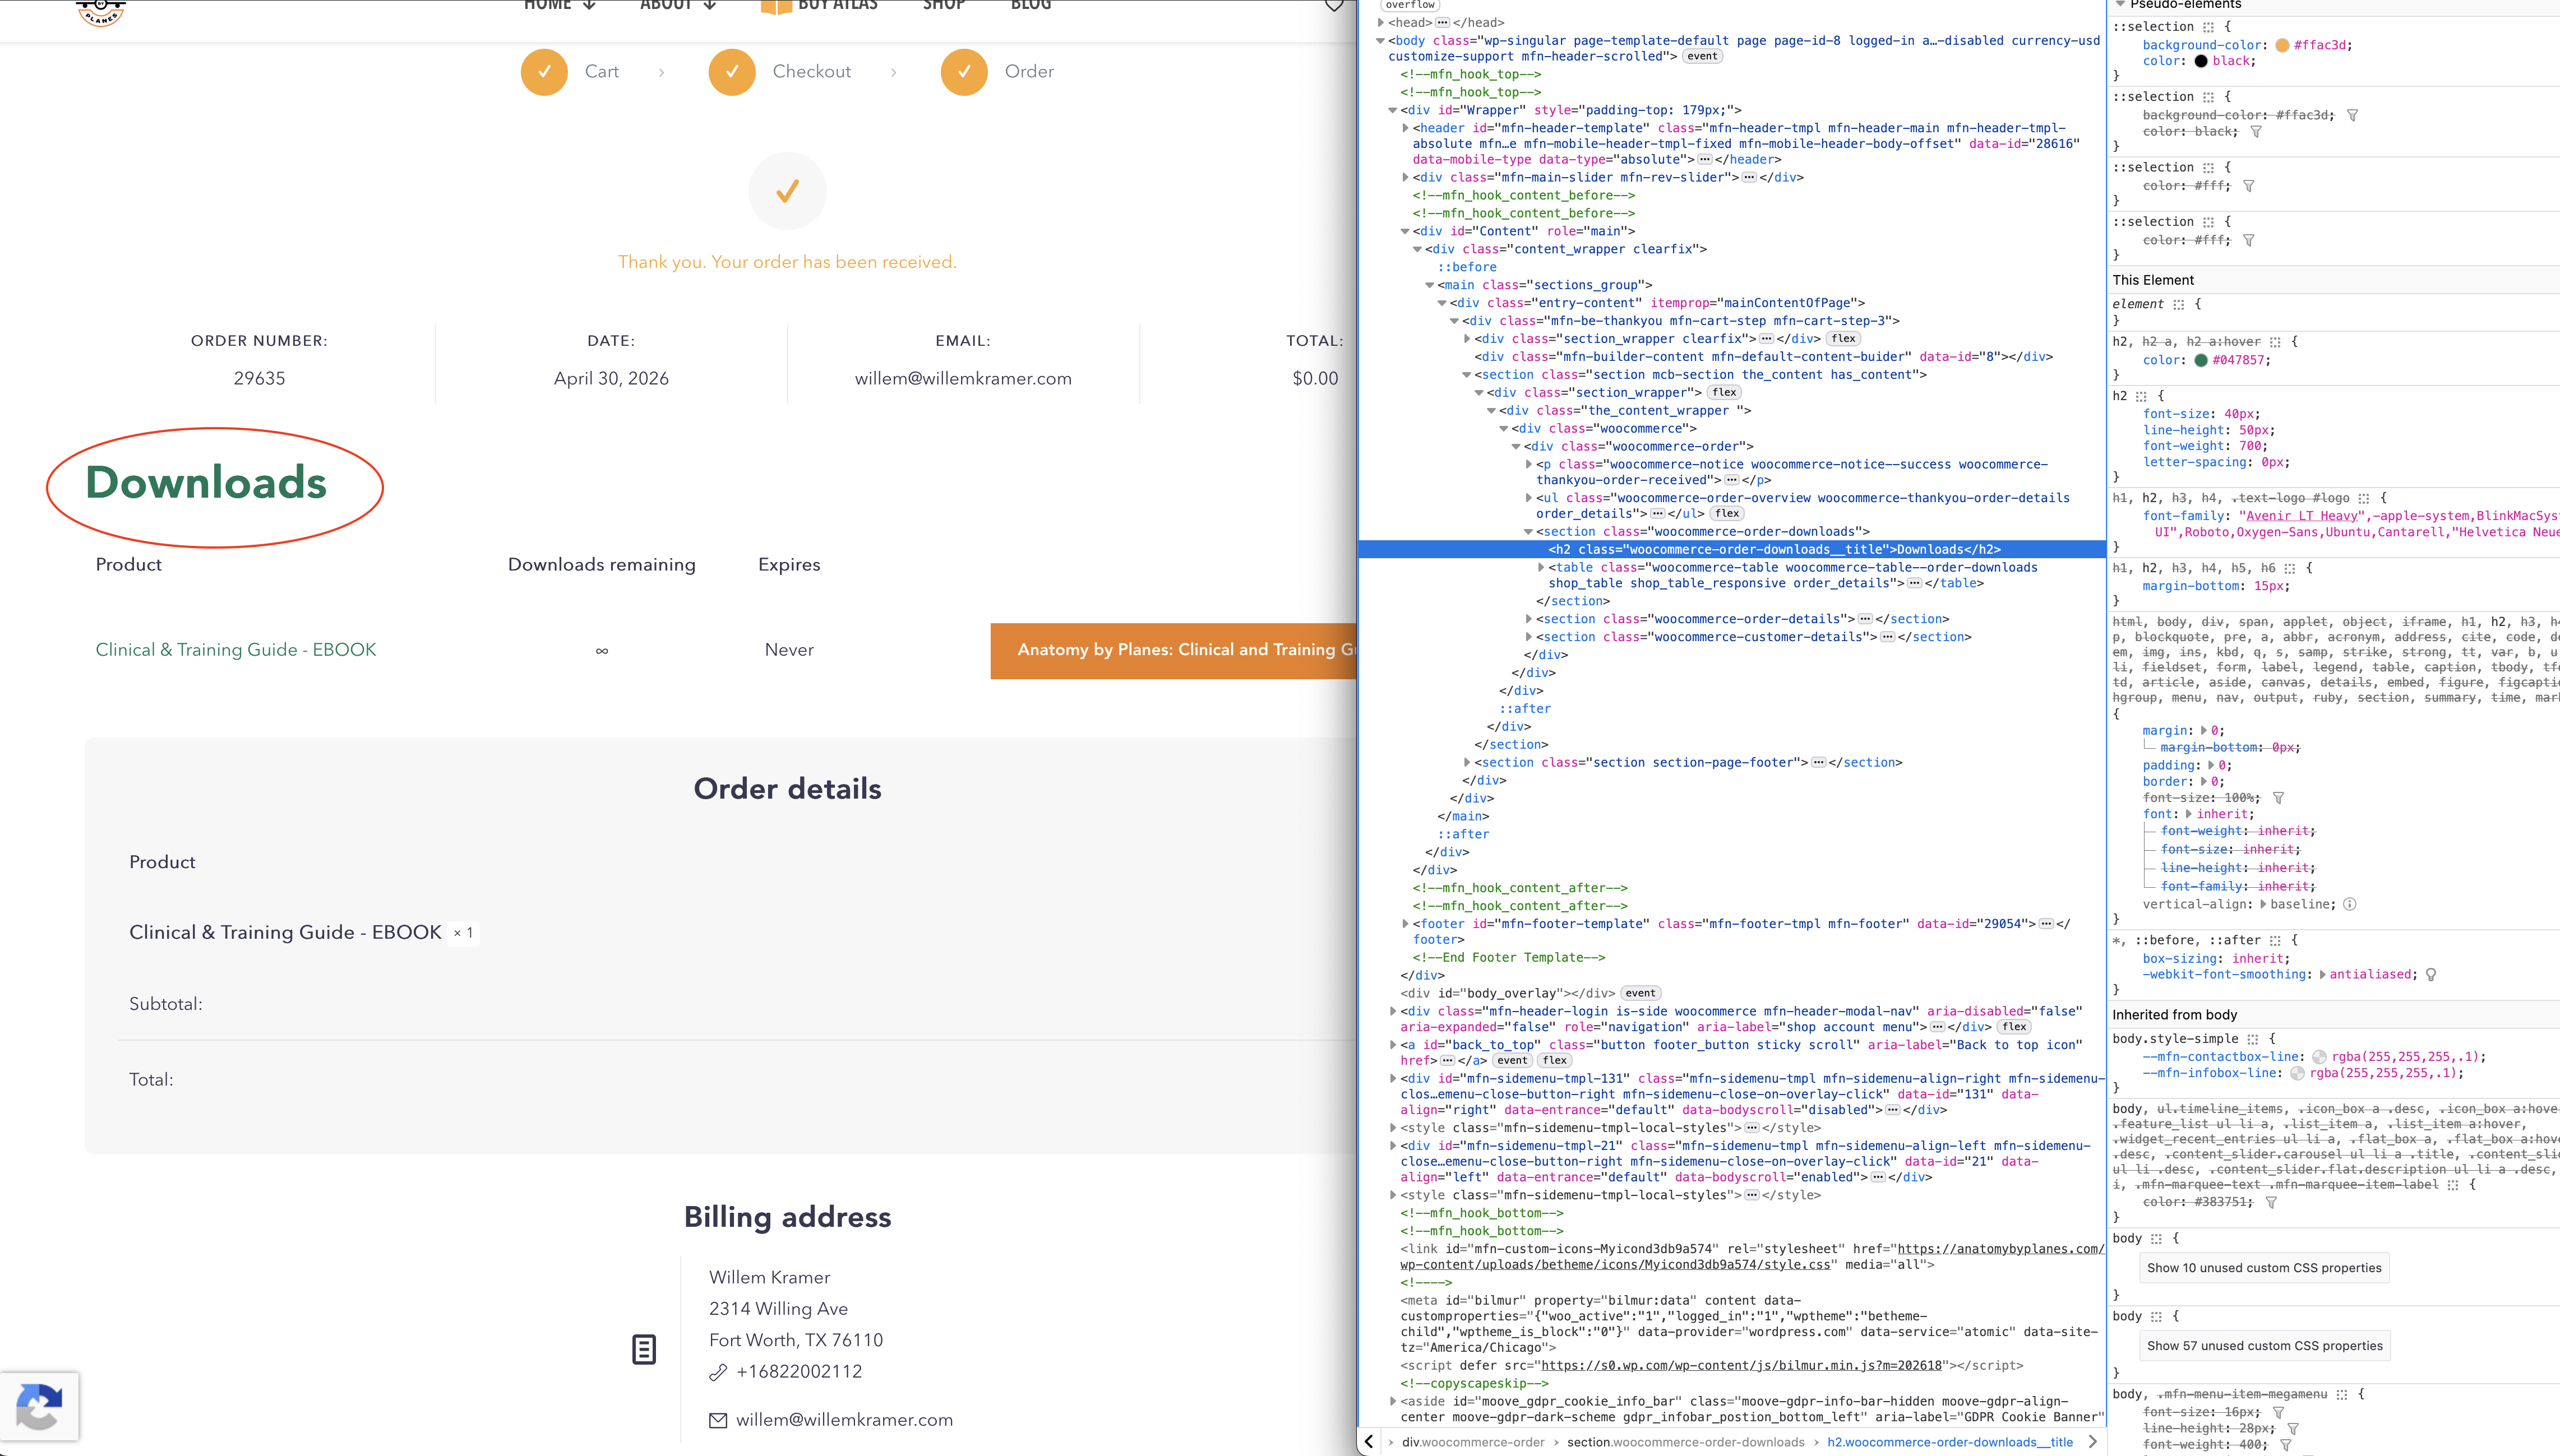Expand the head node in the DOM tree
The image size is (2560, 1456).
pos(1381,22)
